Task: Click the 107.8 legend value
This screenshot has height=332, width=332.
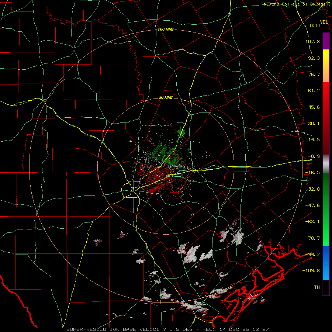Action: [312, 41]
